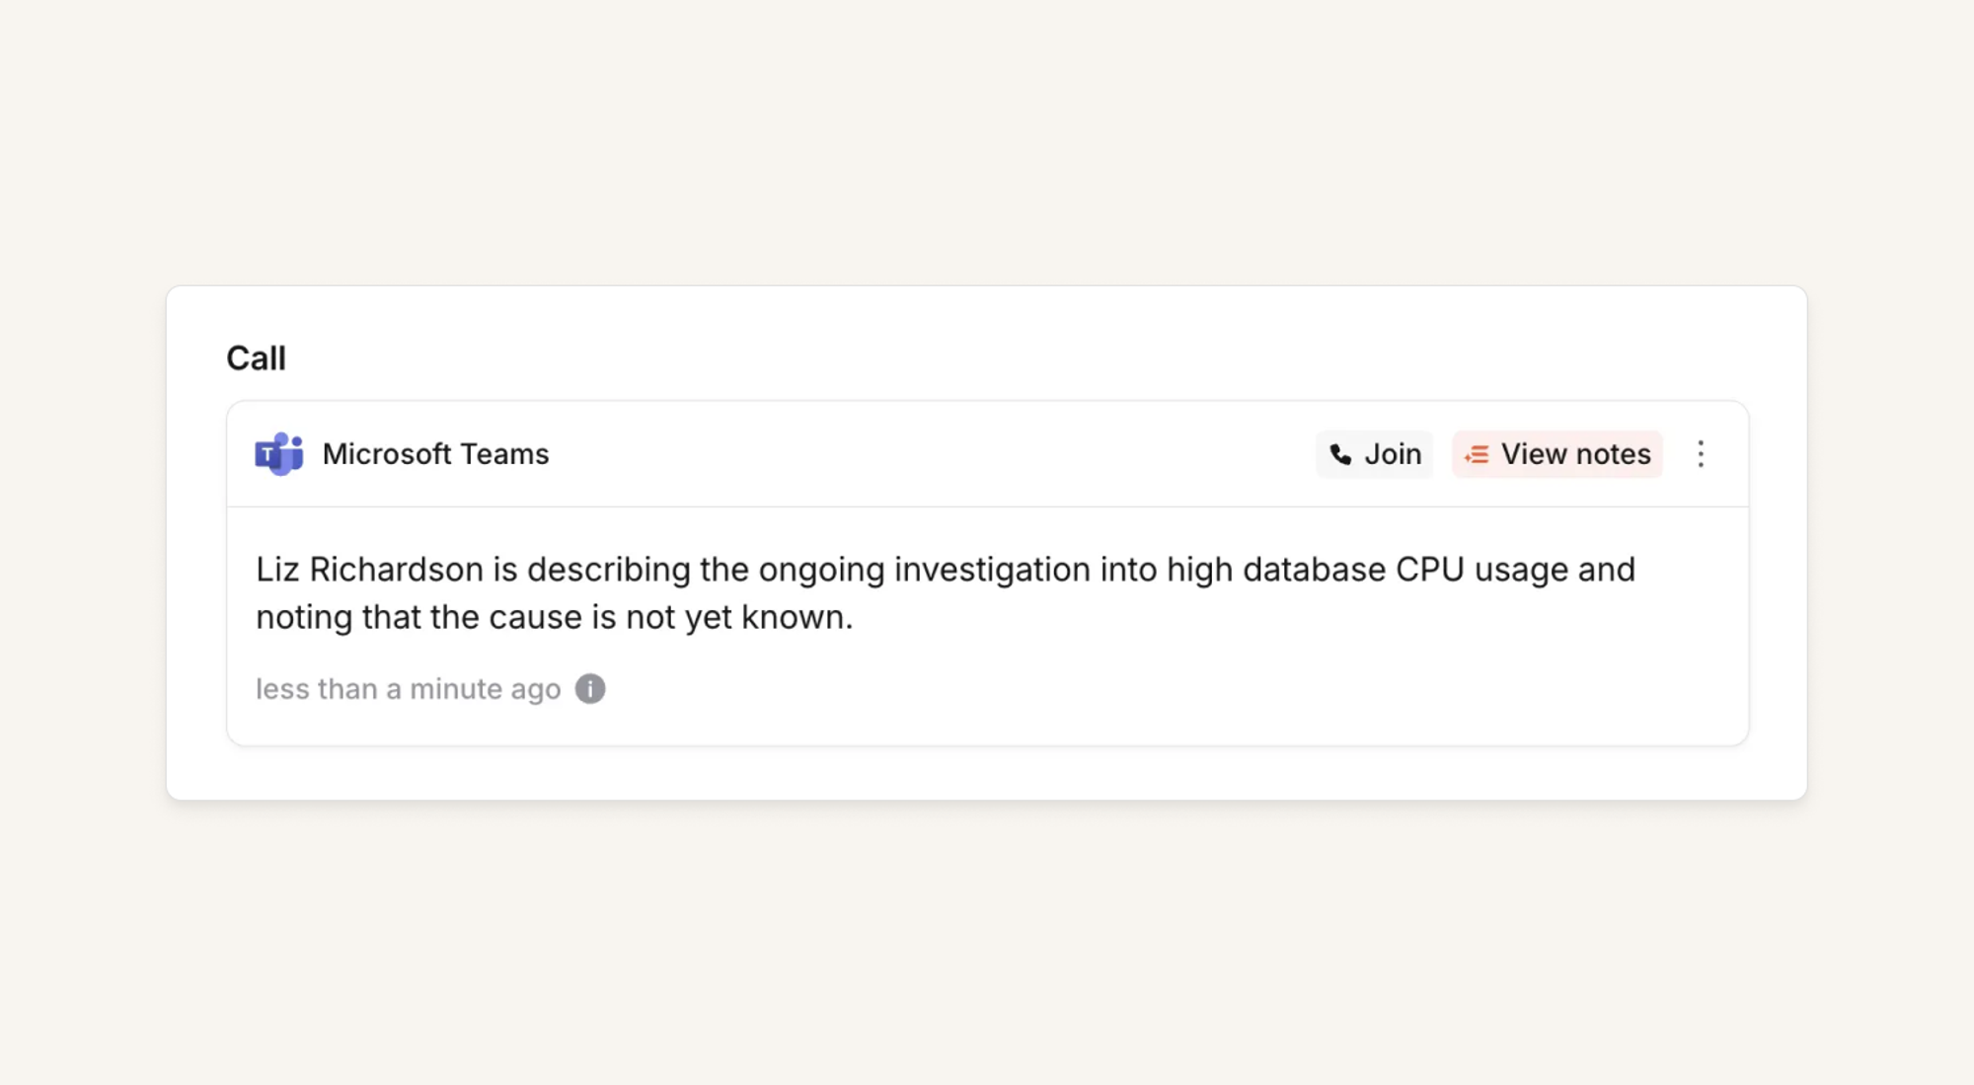Viewport: 1974px width, 1085px height.
Task: Open the three-dot more options menu
Action: [x=1700, y=454]
